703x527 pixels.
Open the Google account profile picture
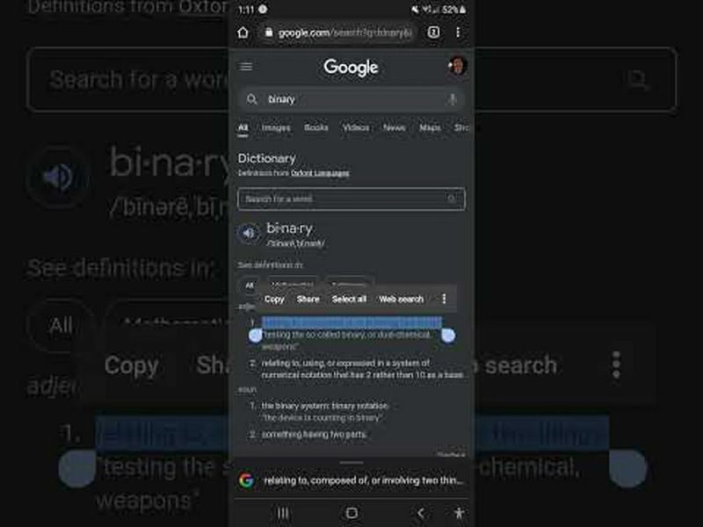click(458, 65)
